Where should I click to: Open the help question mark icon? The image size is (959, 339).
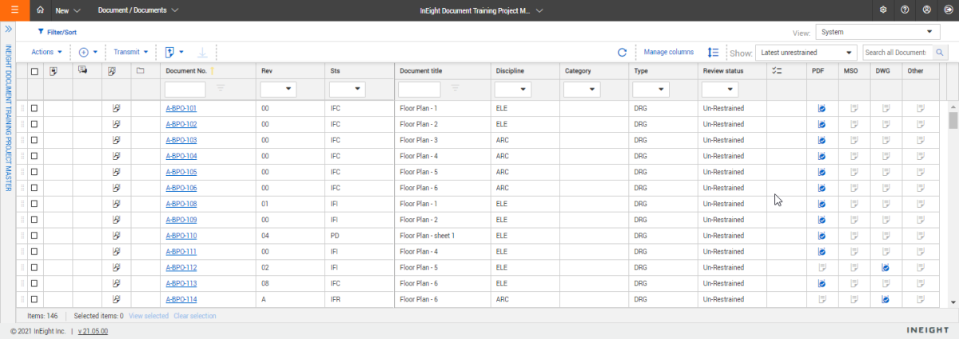click(x=905, y=10)
